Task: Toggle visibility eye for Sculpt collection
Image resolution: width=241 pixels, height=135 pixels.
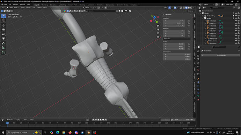Action: click(236, 18)
